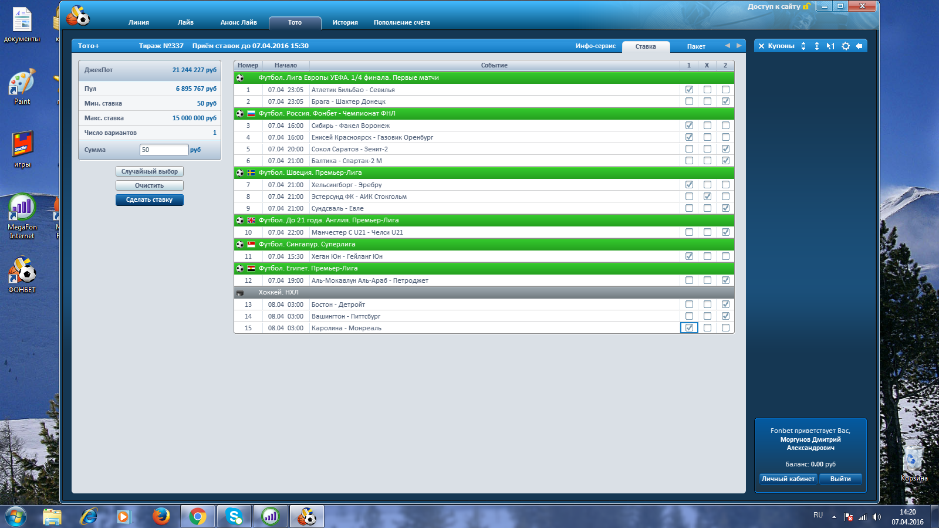This screenshot has width=939, height=528.
Task: Click the ДжекПот value 21 244 227 руб
Action: pyautogui.click(x=194, y=70)
